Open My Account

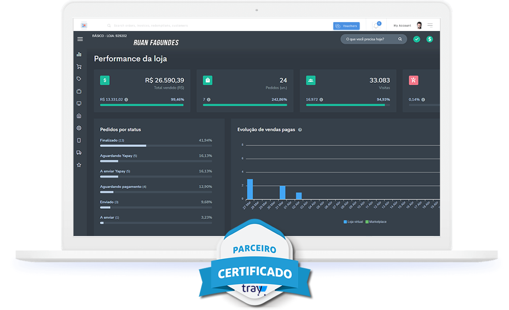[402, 26]
